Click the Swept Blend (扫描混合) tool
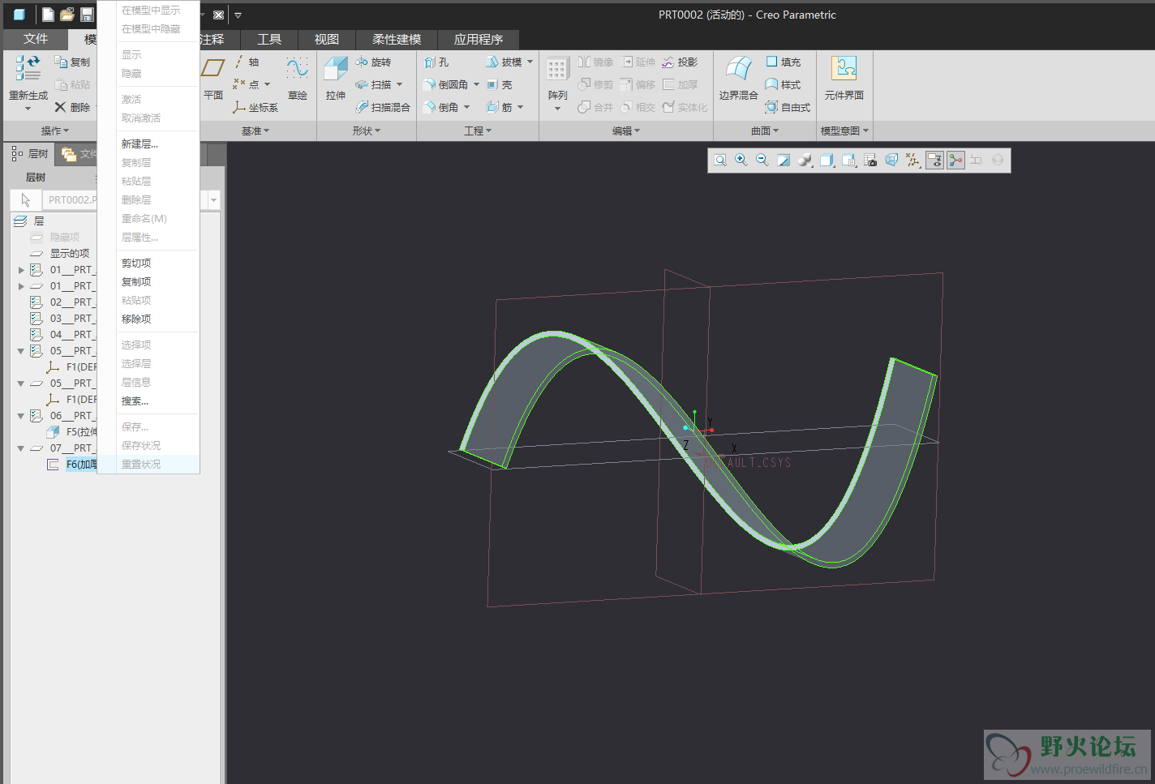This screenshot has height=784, width=1155. (x=383, y=107)
